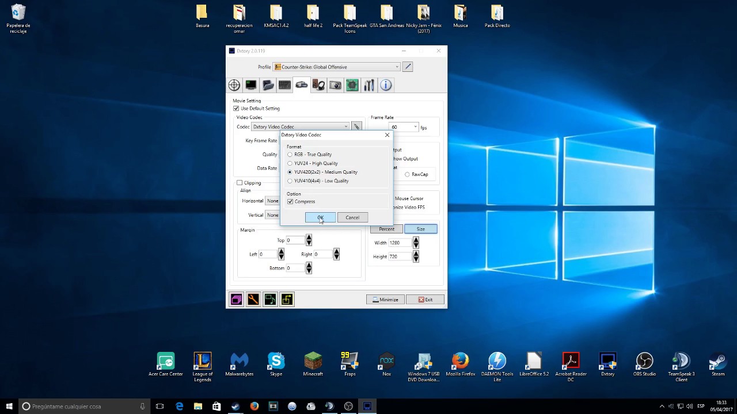The width and height of the screenshot is (737, 414).
Task: Click the Top margin field
Action: (x=295, y=240)
